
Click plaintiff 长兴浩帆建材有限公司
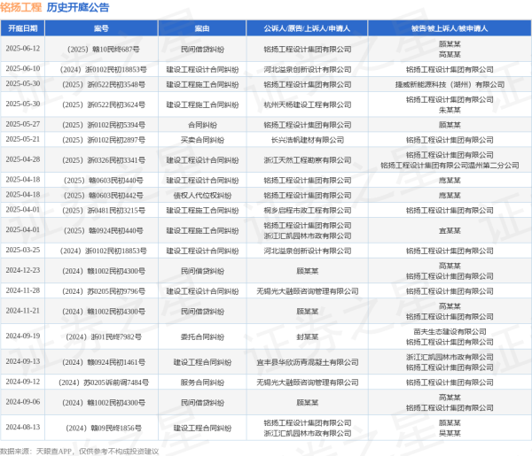(x=308, y=140)
